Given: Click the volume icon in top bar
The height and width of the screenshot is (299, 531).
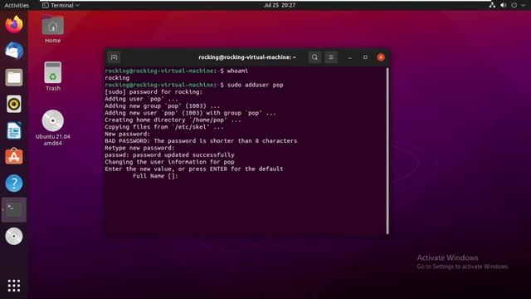Looking at the screenshot, I should (504, 5).
